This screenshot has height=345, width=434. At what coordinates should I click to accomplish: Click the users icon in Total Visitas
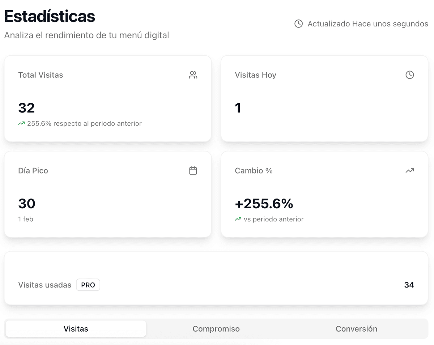(x=193, y=75)
